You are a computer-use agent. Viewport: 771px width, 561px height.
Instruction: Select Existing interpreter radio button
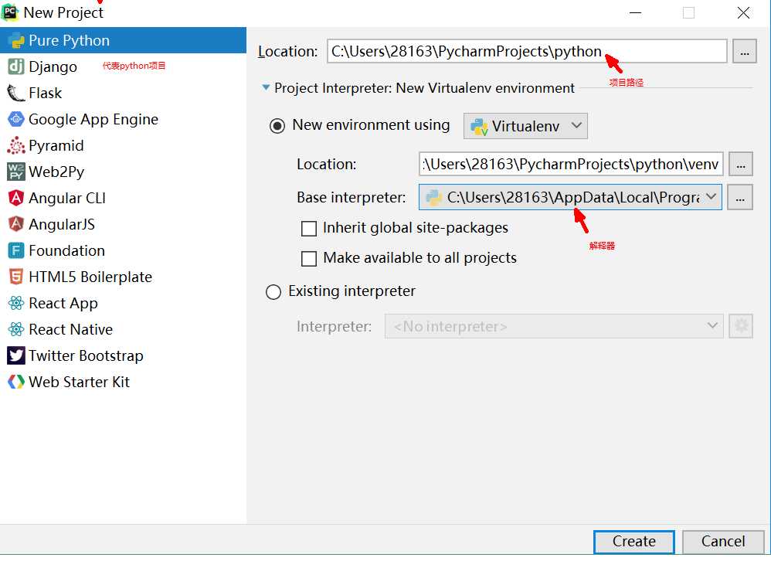click(273, 292)
